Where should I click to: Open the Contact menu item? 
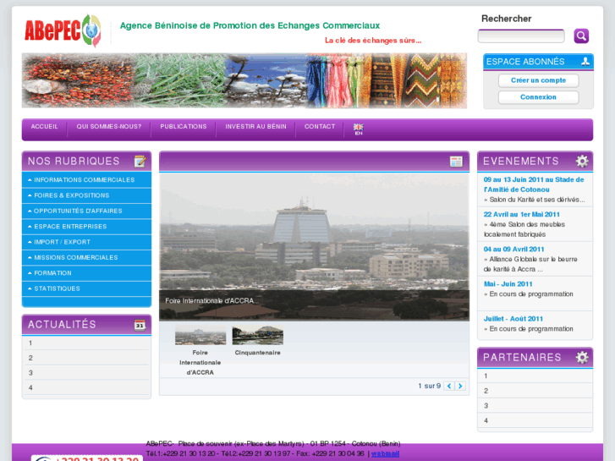pos(320,127)
